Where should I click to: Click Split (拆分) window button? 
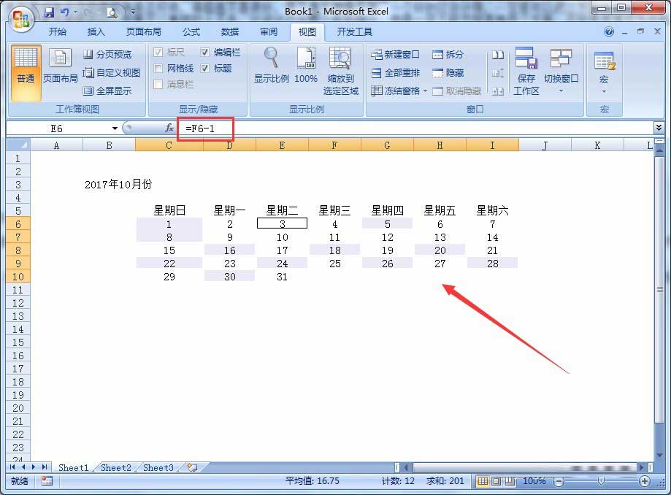448,54
